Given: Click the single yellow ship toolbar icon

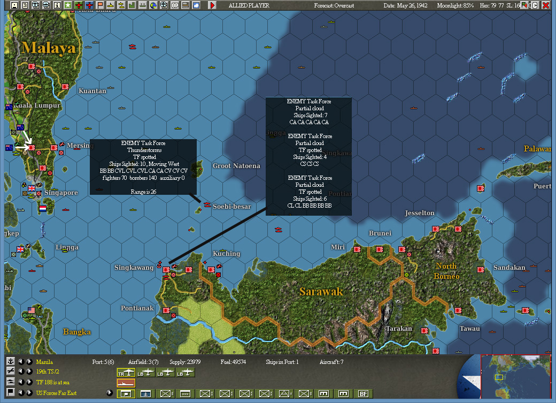Looking at the screenshot, I should pos(110,5).
